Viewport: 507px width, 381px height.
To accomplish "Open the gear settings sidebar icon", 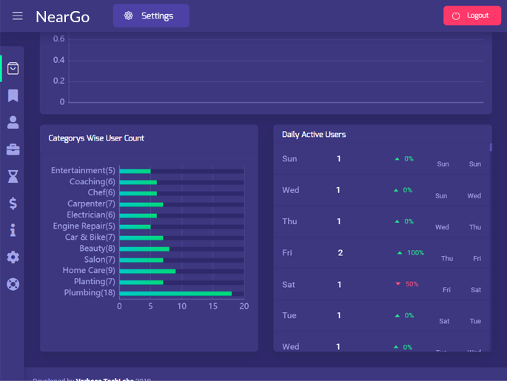I will [13, 257].
